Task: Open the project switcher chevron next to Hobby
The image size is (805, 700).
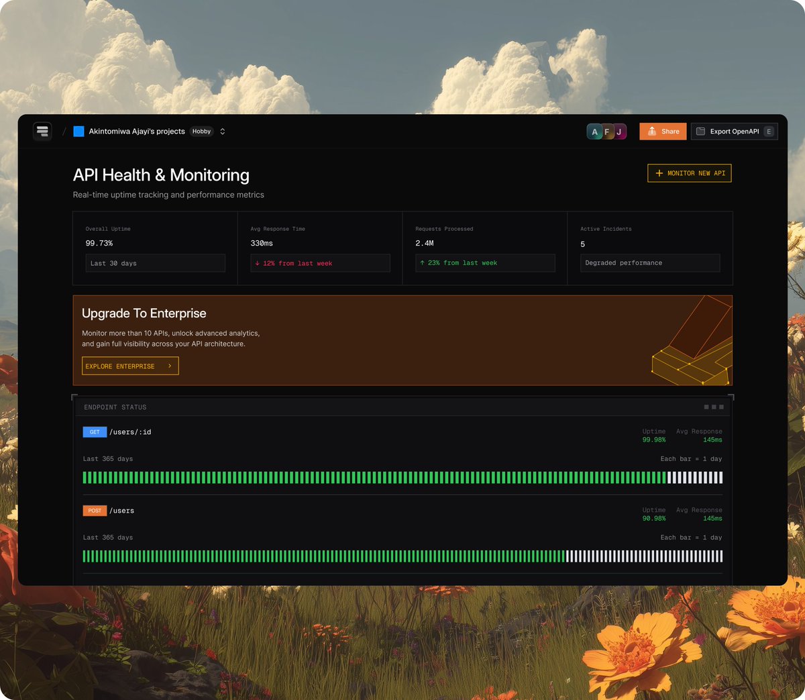Action: coord(222,131)
